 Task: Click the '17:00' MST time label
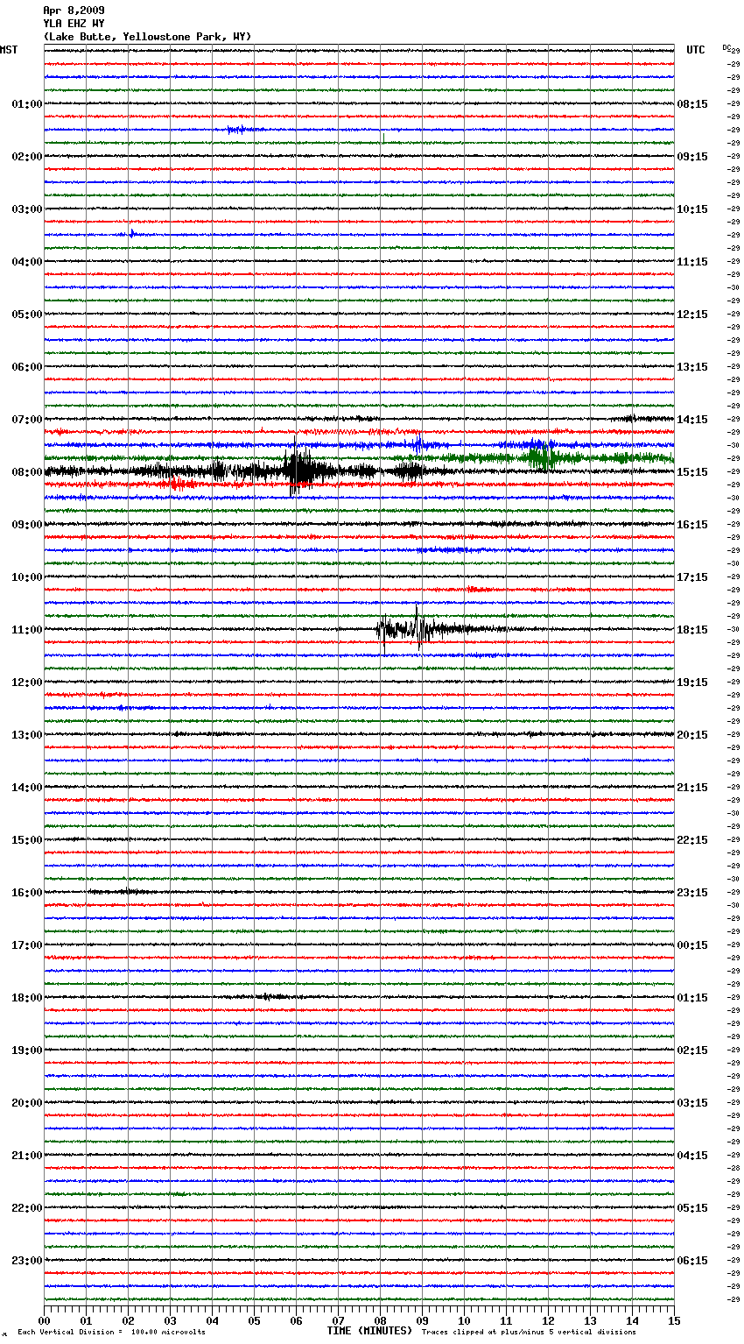(x=27, y=945)
